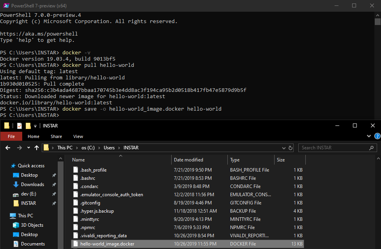Select This PC in the navigation pane
This screenshot has height=249, width=381.
25,216
